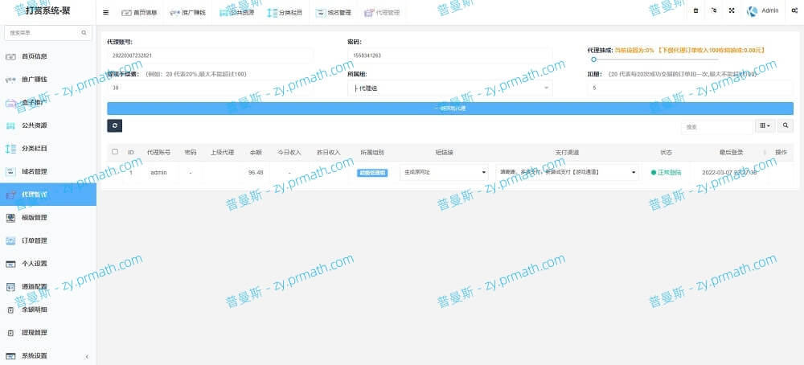Click the icon left of the fullscreen icon
804x365 pixels.
click(714, 10)
